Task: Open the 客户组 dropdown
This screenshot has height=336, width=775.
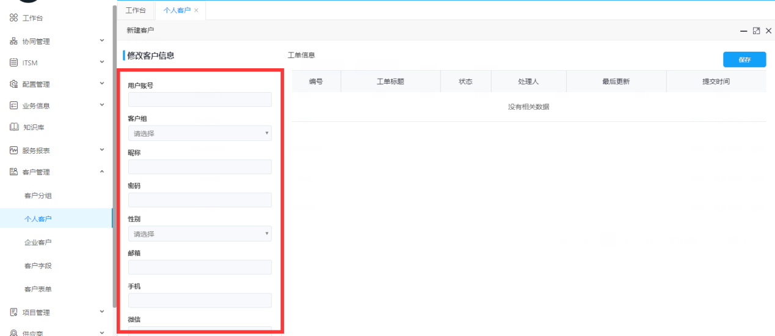Action: click(x=200, y=133)
